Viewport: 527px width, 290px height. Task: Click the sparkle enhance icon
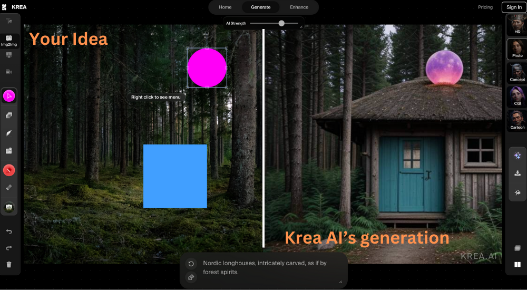tap(518, 156)
